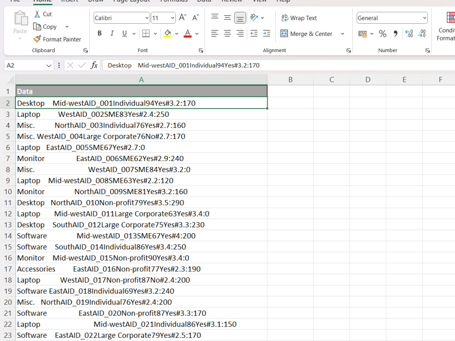
Task: Click the formula bar Cancel X icon
Action: (x=70, y=65)
